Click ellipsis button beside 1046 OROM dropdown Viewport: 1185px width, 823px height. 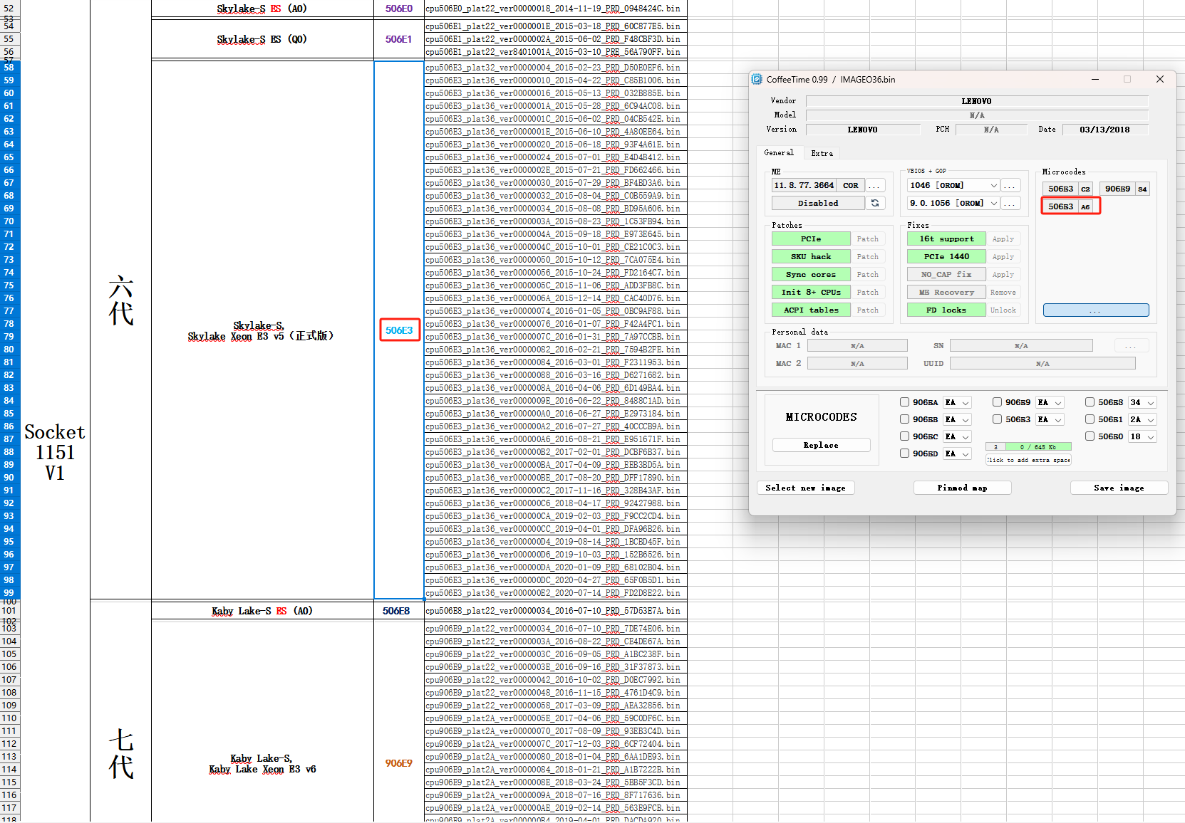click(x=1010, y=185)
